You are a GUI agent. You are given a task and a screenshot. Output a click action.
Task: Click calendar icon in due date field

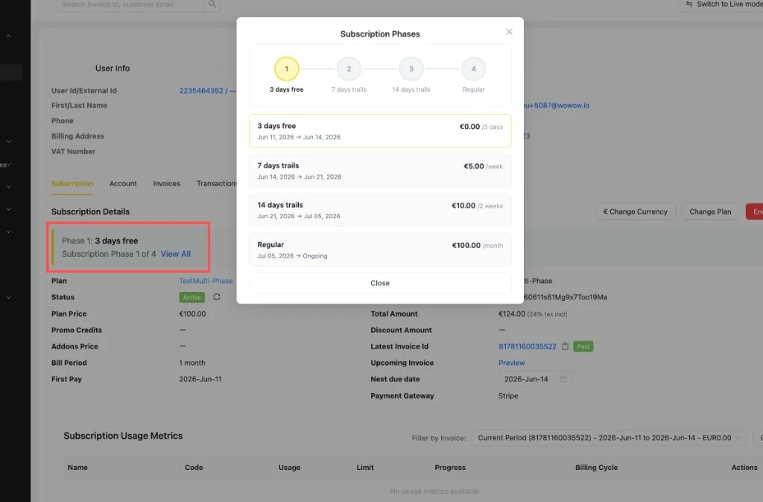click(563, 379)
